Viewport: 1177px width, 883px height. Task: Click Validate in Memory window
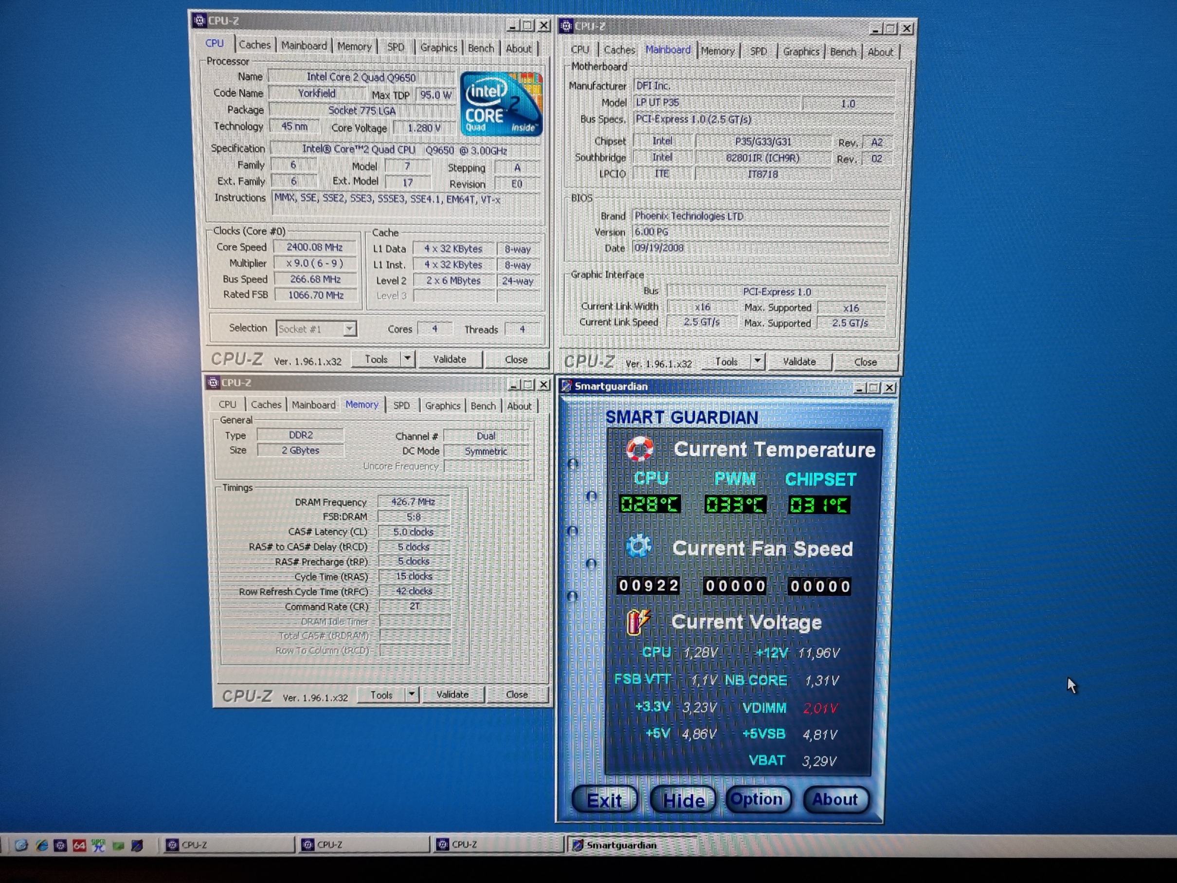(453, 694)
